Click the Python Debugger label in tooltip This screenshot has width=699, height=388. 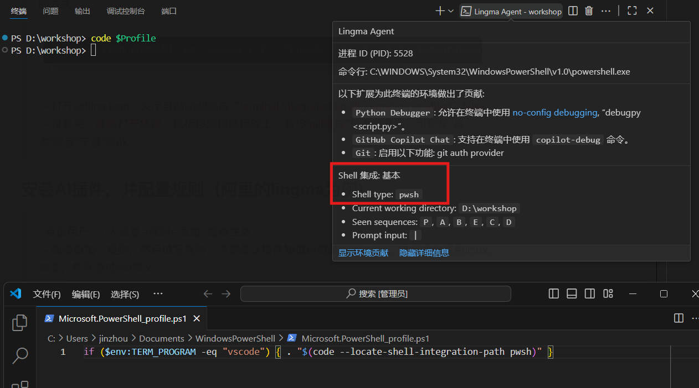[x=393, y=112]
